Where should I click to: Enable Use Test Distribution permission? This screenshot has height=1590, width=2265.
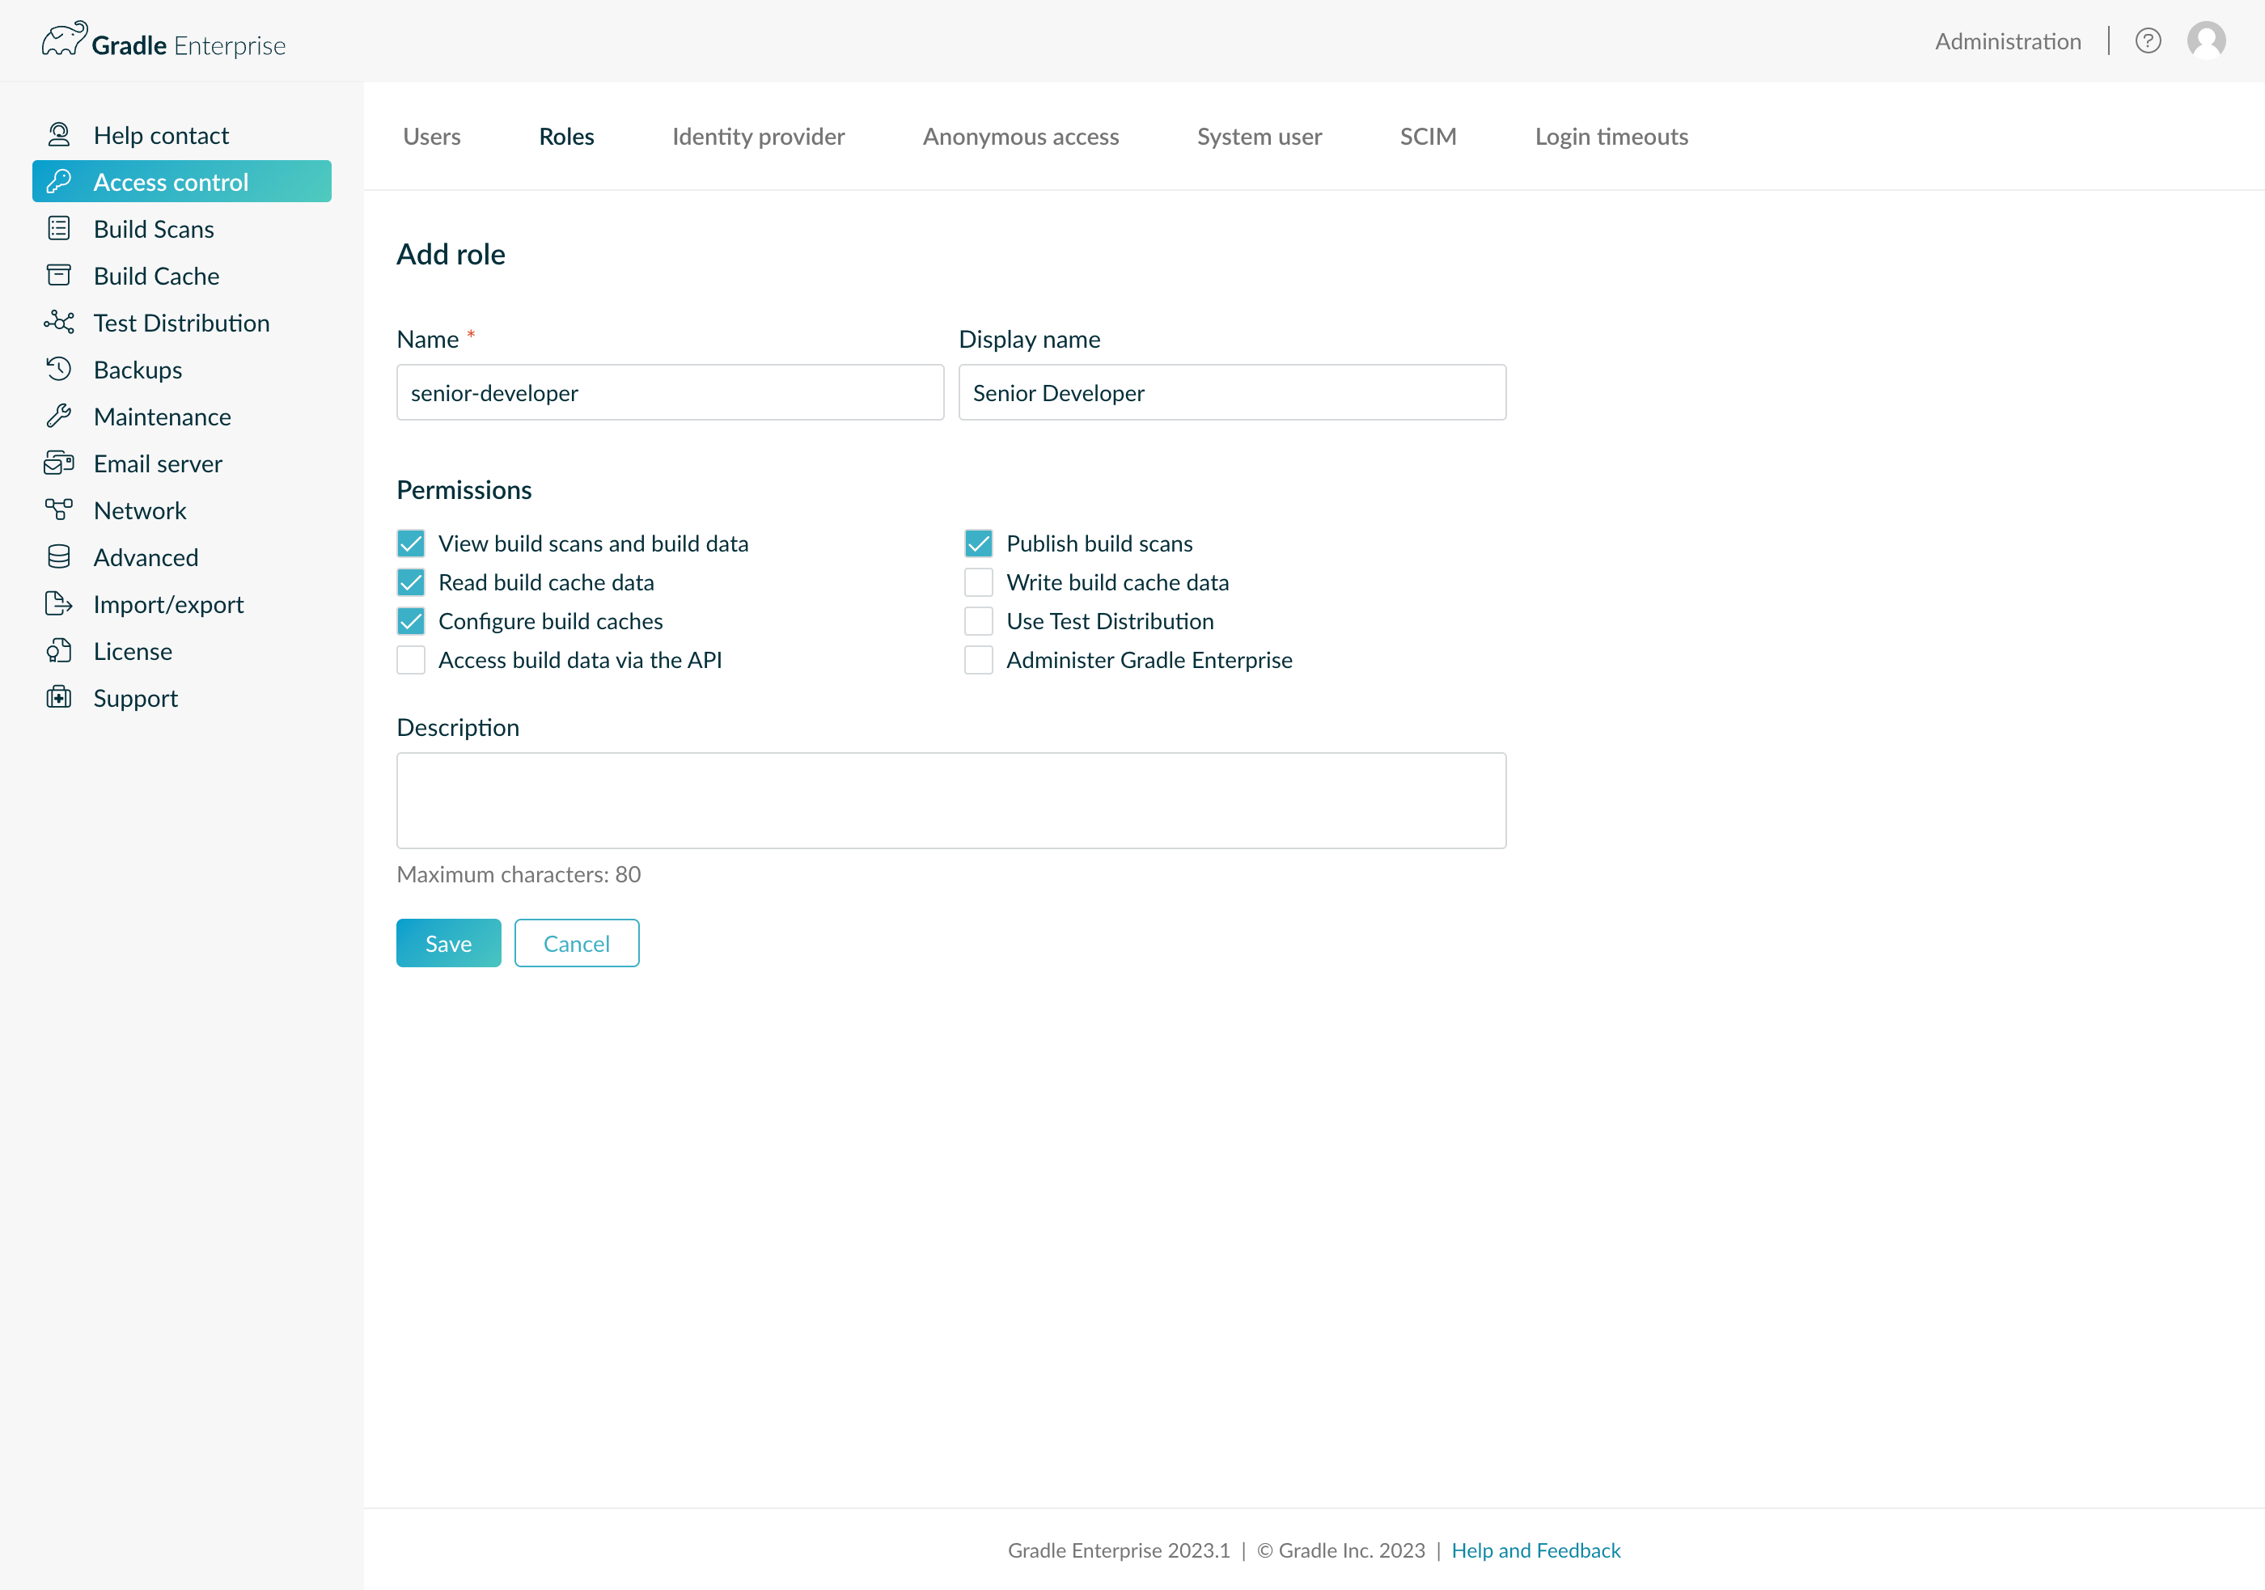[x=979, y=620]
